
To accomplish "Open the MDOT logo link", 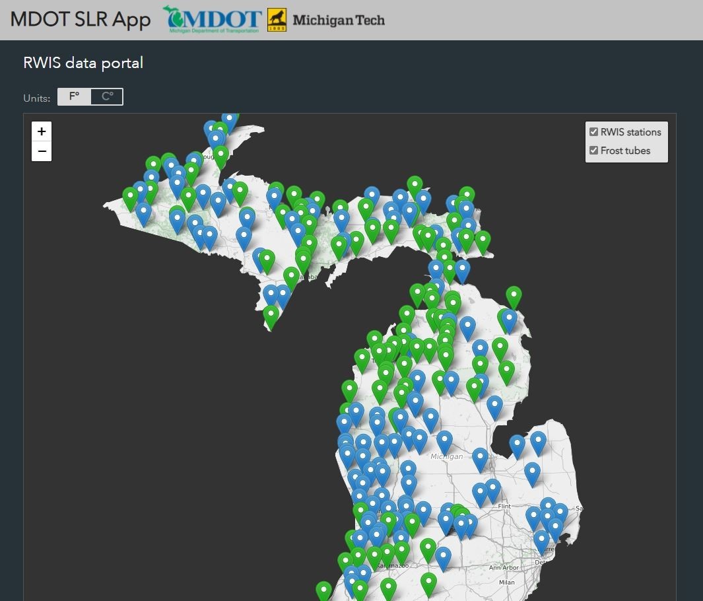I will click(x=212, y=20).
